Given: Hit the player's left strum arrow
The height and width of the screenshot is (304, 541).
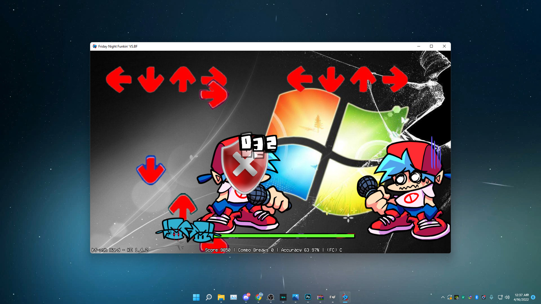Looking at the screenshot, I should tap(300, 79).
